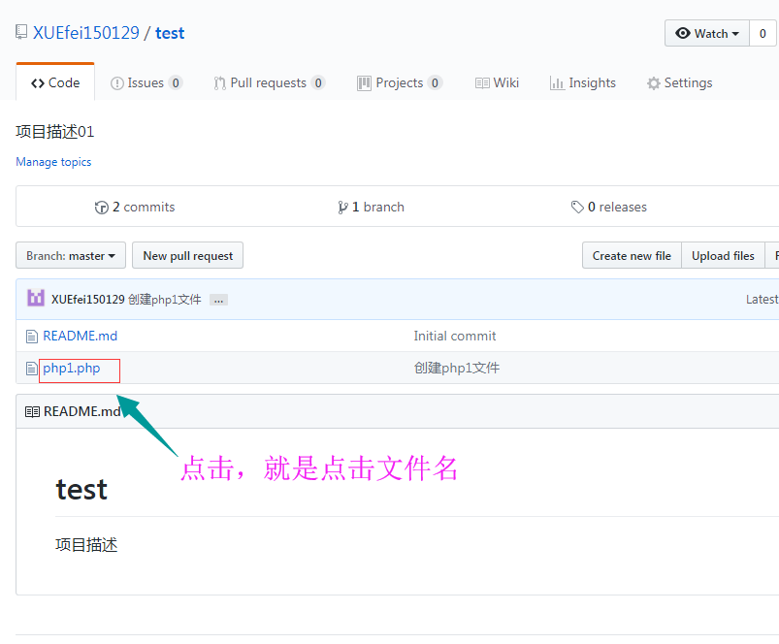The image size is (779, 644).
Task: Click the branch fork icon
Action: click(342, 208)
